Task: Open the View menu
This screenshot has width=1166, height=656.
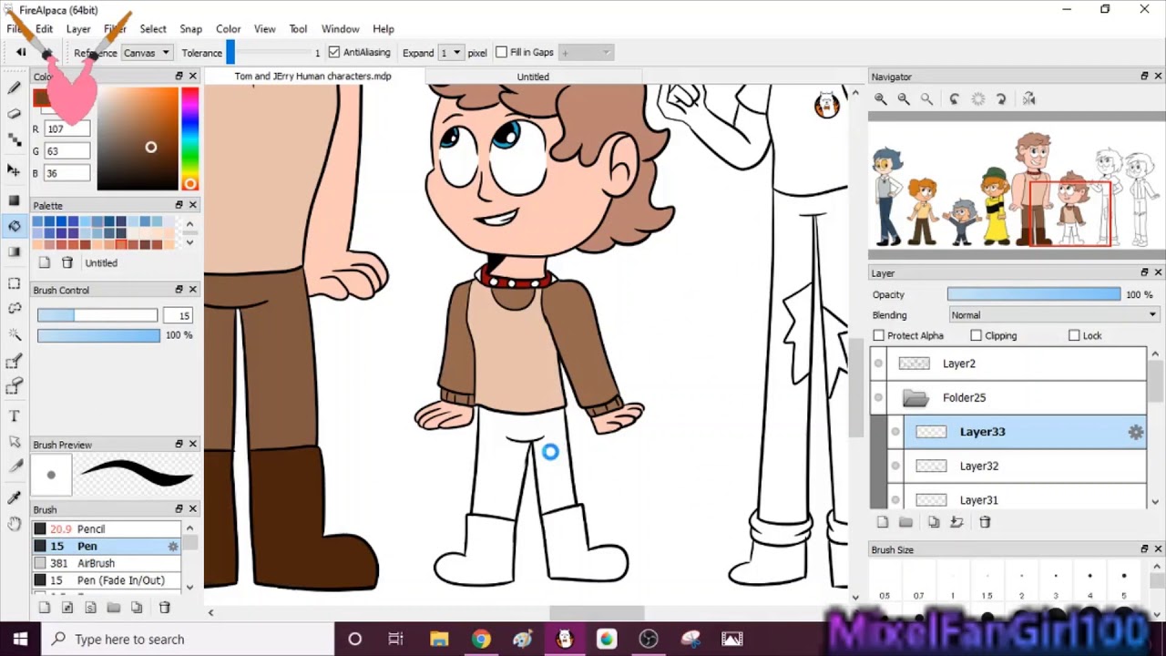Action: point(265,29)
